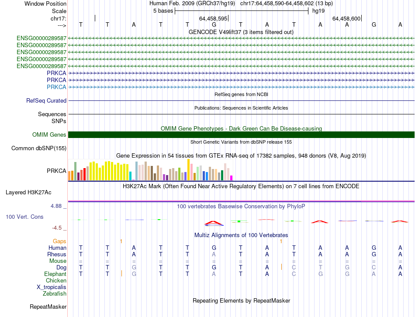Click Repeating Elements by RepeatMasker title

pyautogui.click(x=241, y=300)
